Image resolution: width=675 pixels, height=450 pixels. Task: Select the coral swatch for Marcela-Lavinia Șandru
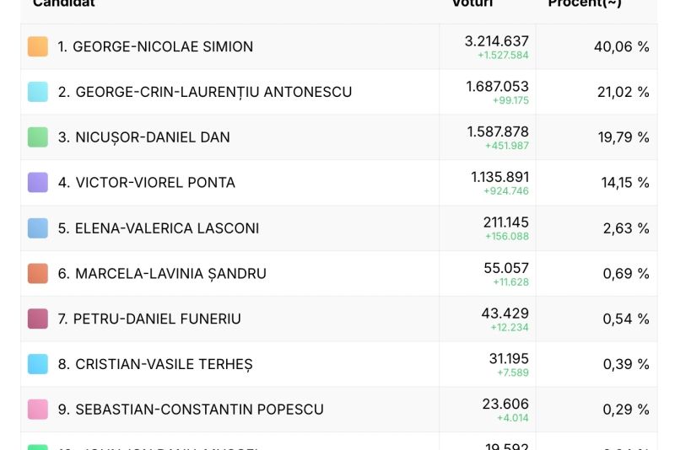pos(38,273)
